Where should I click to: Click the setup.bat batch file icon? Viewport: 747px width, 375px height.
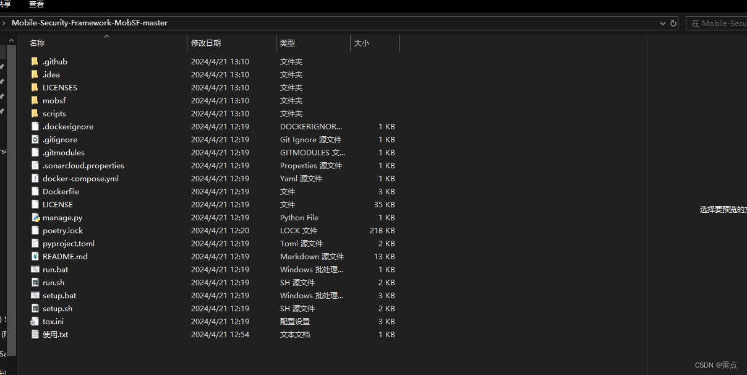[x=35, y=295]
